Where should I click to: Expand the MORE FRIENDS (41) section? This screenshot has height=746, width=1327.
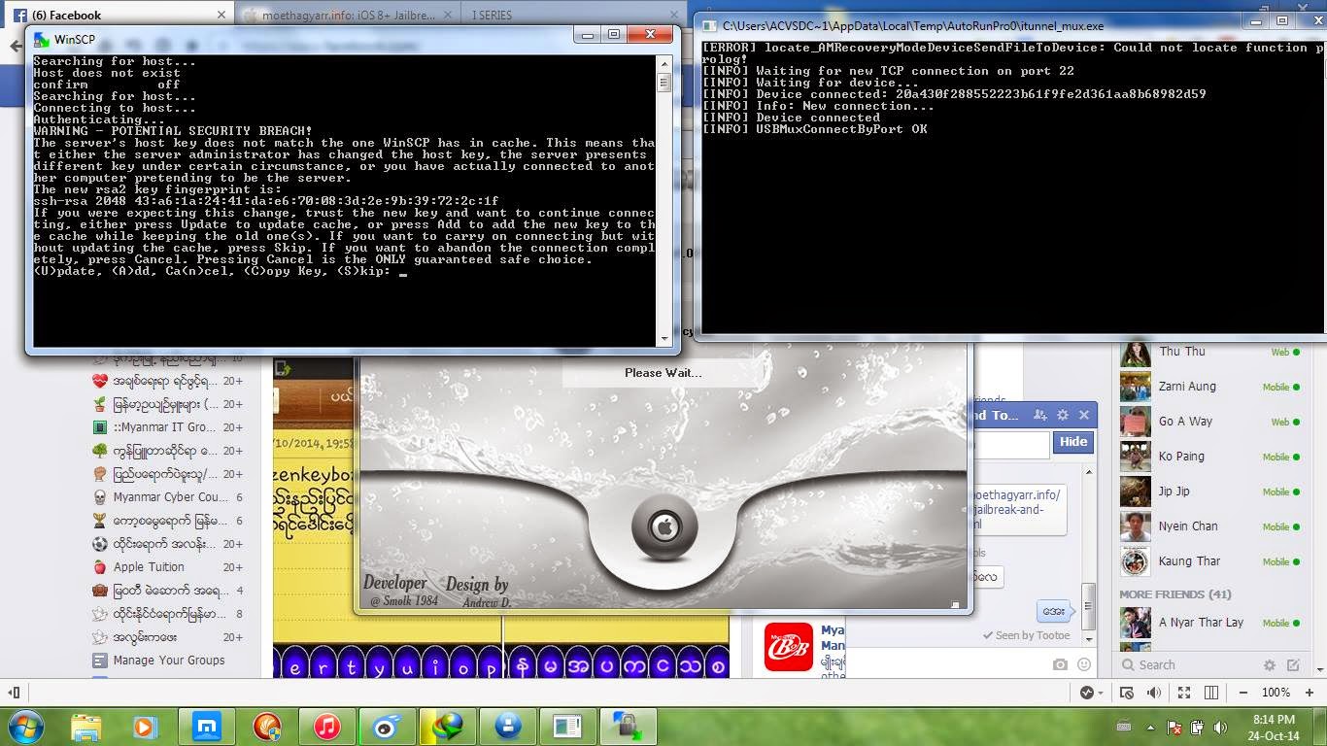click(1174, 593)
